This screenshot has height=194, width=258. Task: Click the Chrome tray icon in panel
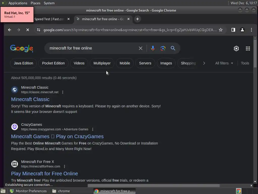pos(239,191)
